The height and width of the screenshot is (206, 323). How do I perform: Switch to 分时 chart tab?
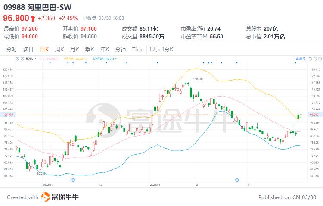[x=12, y=50]
